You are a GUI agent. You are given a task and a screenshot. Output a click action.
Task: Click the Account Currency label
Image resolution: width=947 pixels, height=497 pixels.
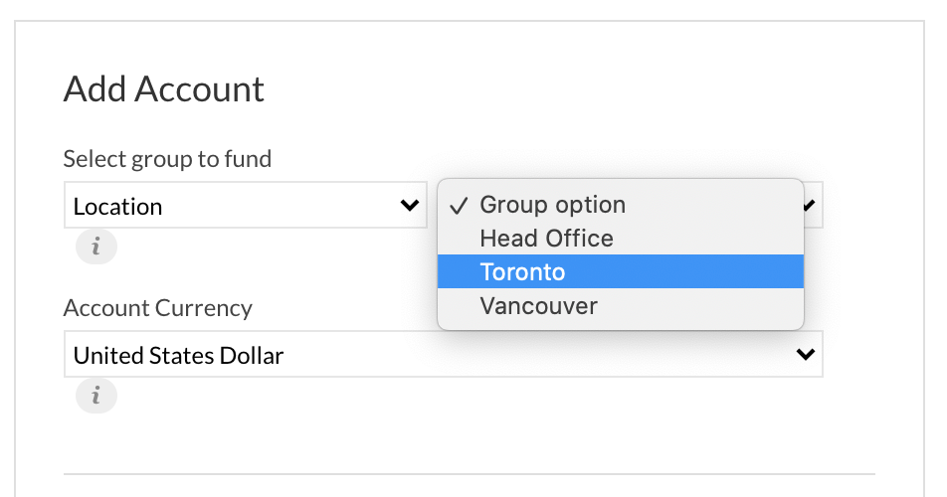point(157,308)
